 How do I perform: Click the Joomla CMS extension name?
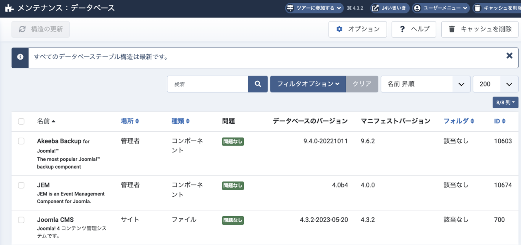[x=55, y=220]
